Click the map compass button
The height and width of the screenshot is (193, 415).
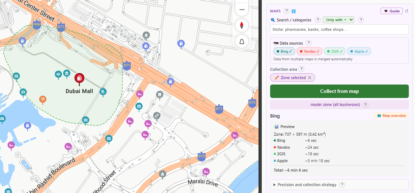point(242,26)
